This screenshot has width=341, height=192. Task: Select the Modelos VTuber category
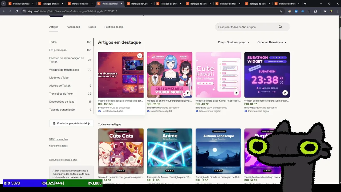tap(70, 78)
